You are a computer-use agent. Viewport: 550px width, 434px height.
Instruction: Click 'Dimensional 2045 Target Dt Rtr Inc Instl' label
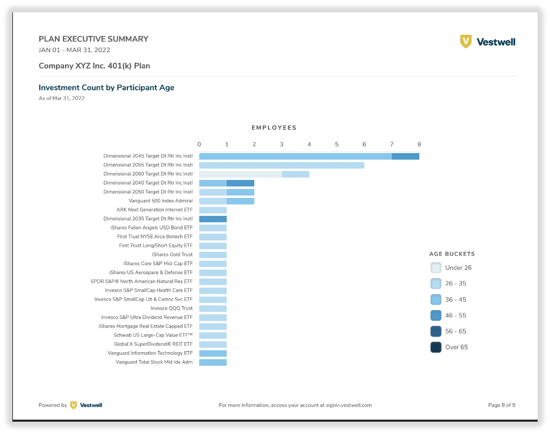pyautogui.click(x=148, y=156)
